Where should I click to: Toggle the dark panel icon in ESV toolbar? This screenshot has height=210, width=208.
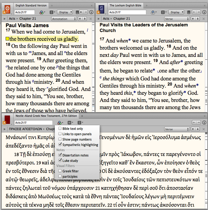pyautogui.click(x=77, y=12)
